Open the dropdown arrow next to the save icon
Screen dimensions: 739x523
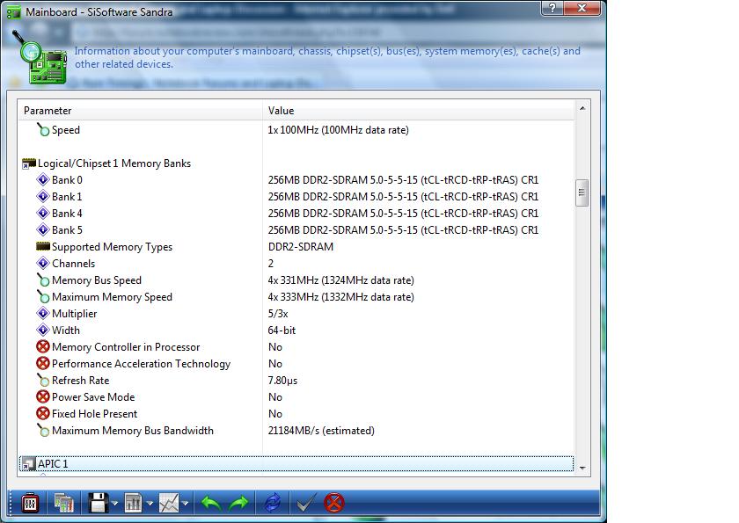click(x=114, y=504)
